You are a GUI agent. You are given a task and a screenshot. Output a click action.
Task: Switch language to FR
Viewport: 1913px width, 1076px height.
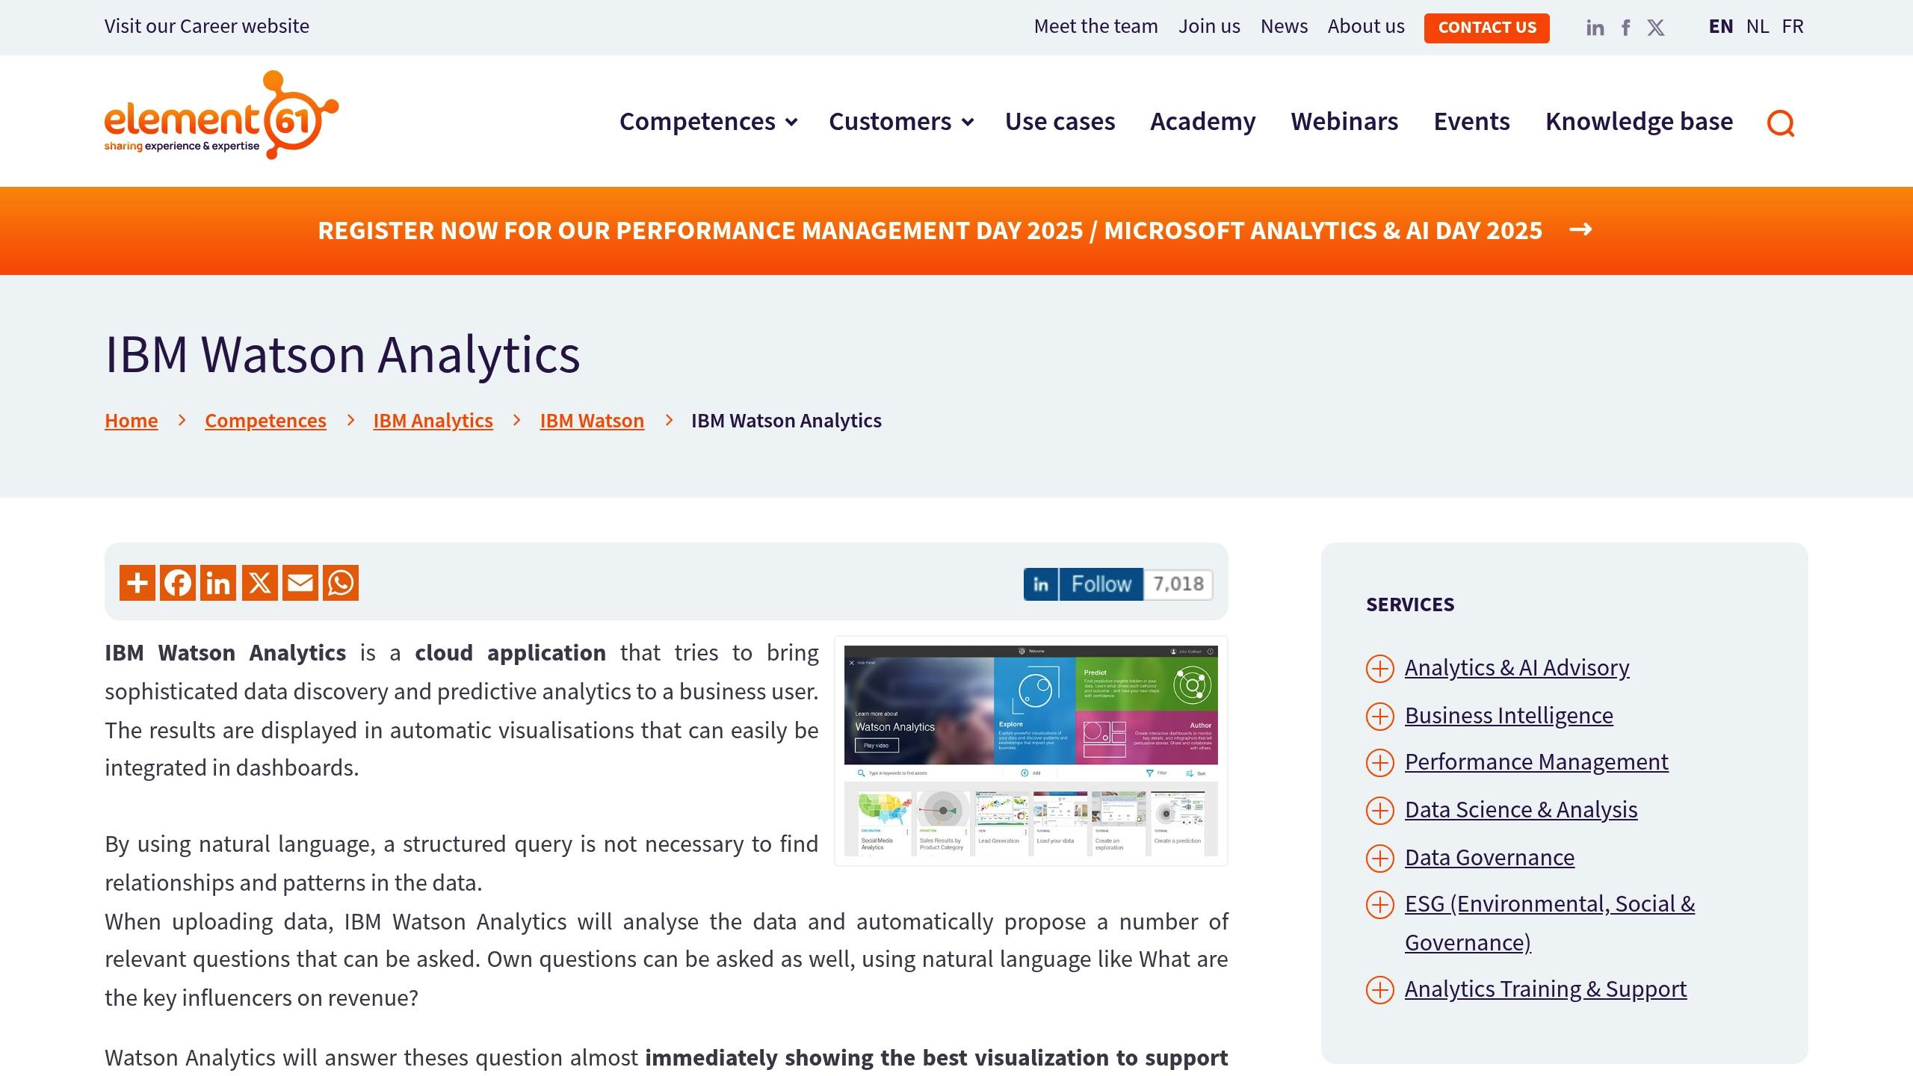click(1792, 26)
